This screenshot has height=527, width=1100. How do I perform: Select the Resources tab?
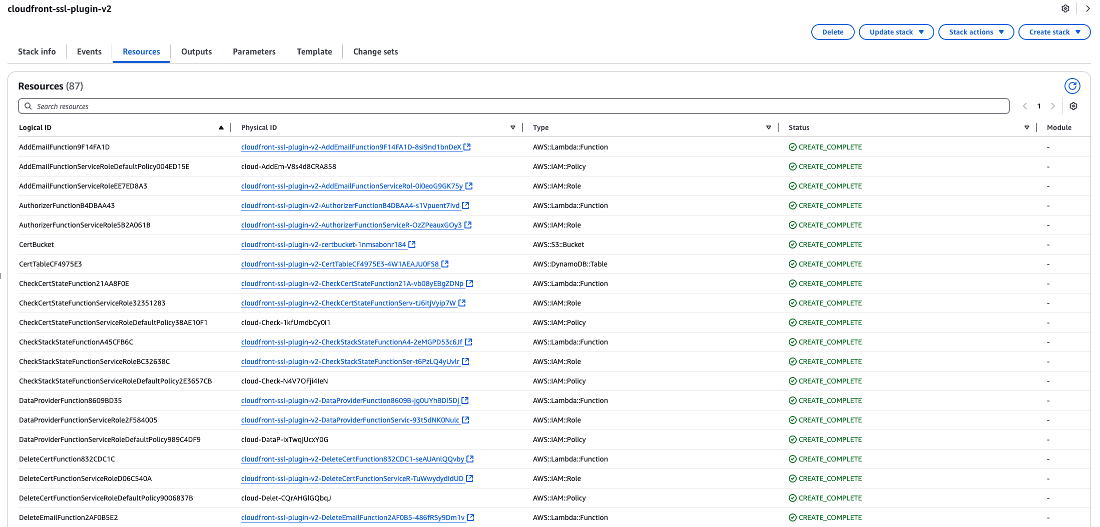[x=141, y=51]
